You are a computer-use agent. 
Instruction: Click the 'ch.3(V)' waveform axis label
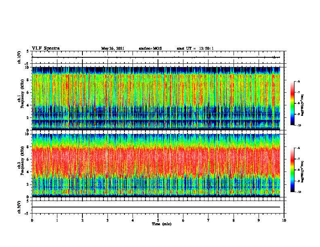(x=19, y=207)
